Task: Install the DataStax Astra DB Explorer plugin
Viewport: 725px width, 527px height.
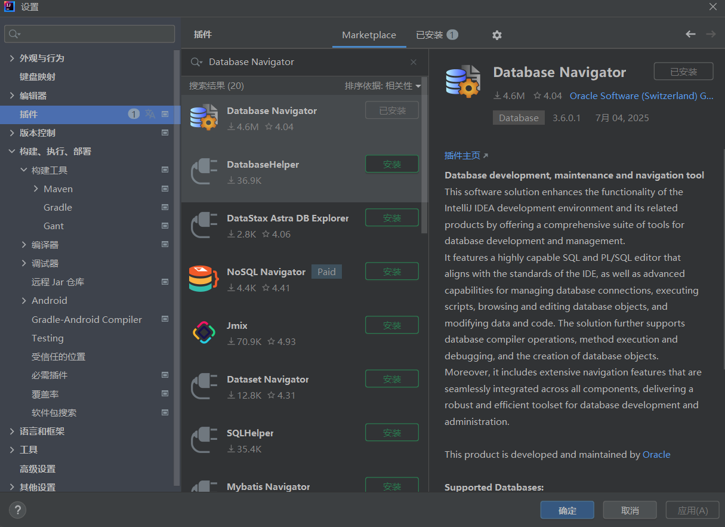Action: (392, 218)
